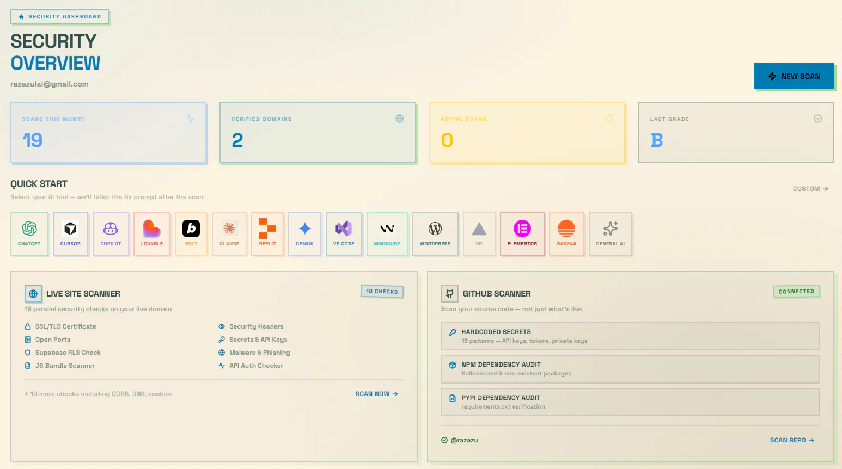Click the '10 more checks' note text
Viewport: 842px width, 469px height.
click(x=99, y=394)
